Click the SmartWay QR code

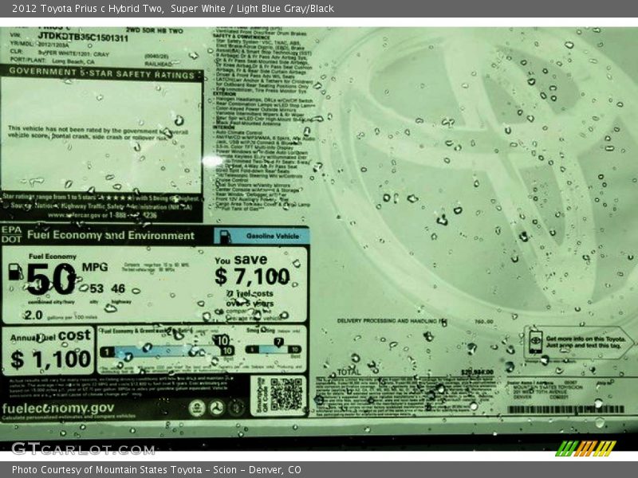click(286, 394)
